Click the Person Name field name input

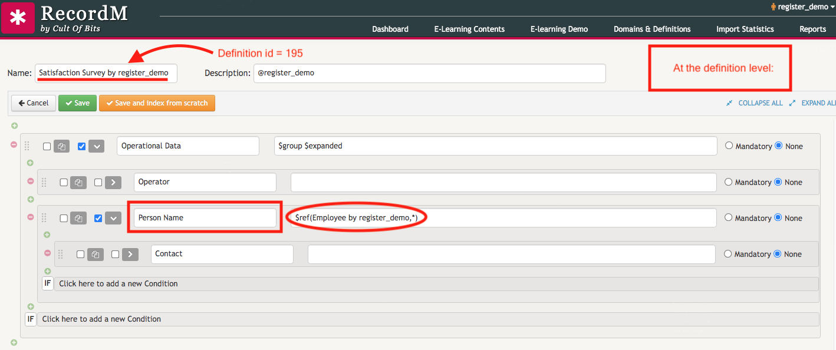pyautogui.click(x=205, y=218)
